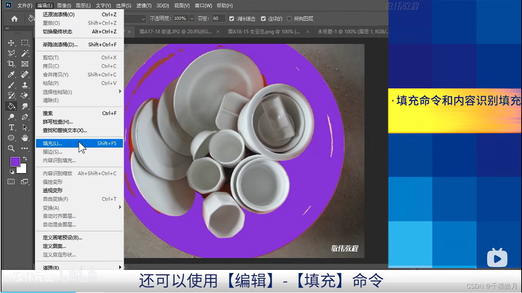Choose 还原油漆桶(O) undo entry
This screenshot has height=293, width=522.
[x=79, y=14]
